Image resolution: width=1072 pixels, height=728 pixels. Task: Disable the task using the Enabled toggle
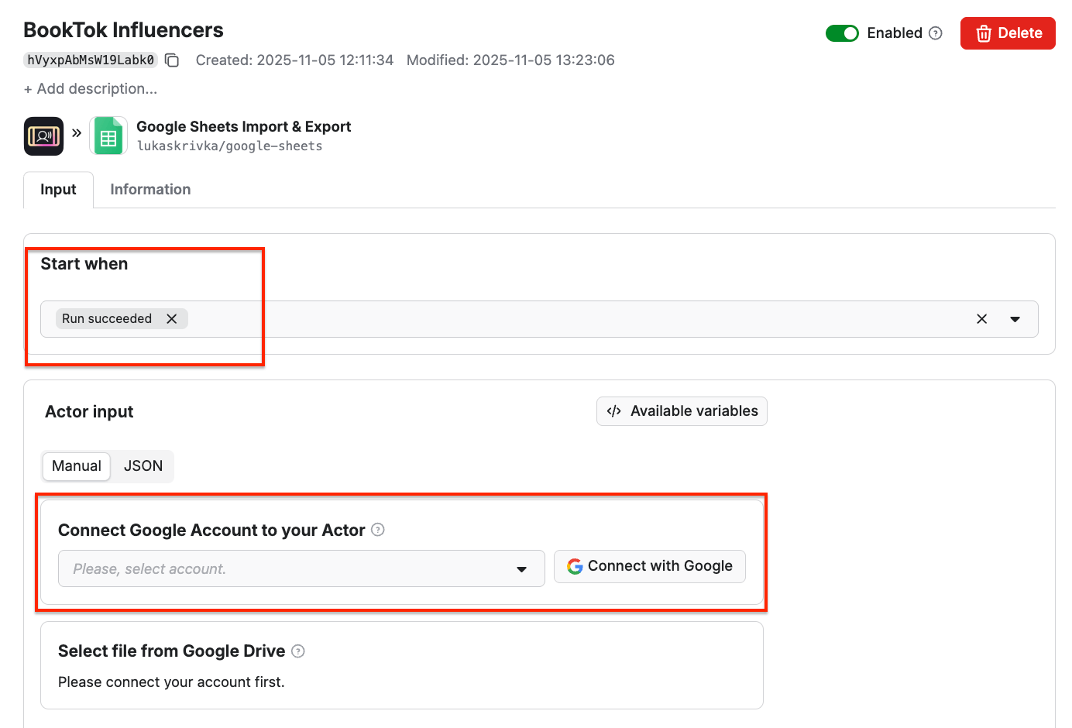842,33
